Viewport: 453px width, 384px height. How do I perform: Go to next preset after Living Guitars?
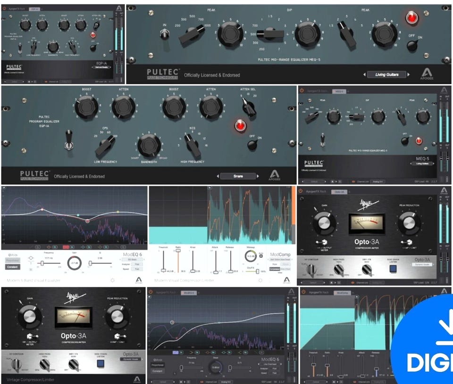(x=409, y=74)
